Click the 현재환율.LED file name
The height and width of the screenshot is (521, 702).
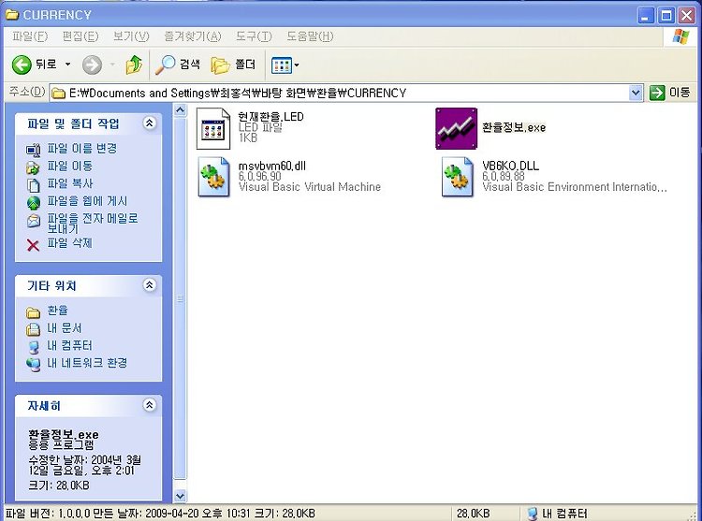[271, 117]
